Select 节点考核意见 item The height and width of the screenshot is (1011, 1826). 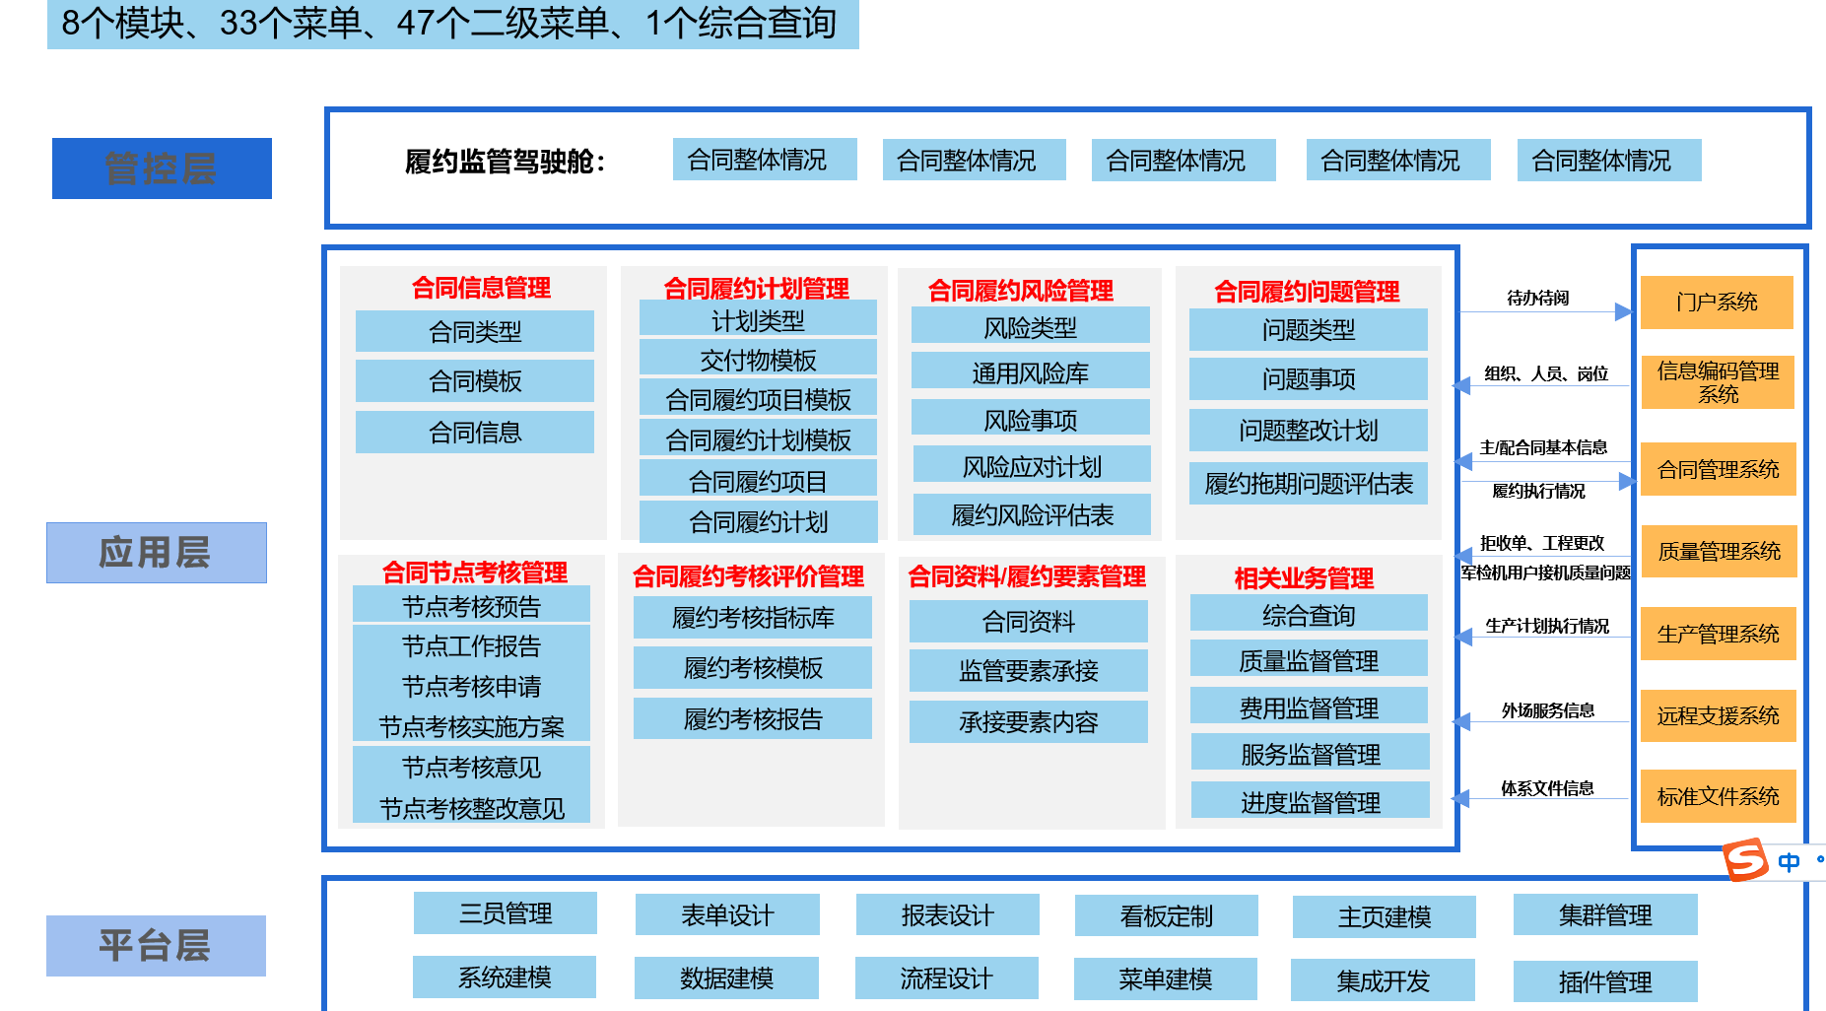[x=471, y=766]
